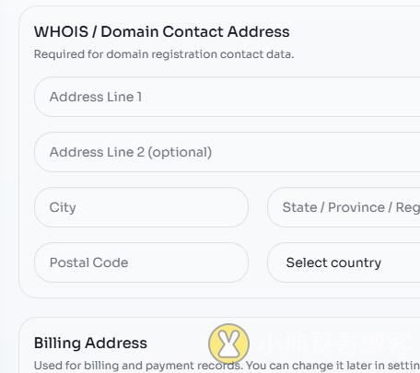This screenshot has width=420, height=373.
Task: Click the yellow rabbit logo icon
Action: coord(228,344)
